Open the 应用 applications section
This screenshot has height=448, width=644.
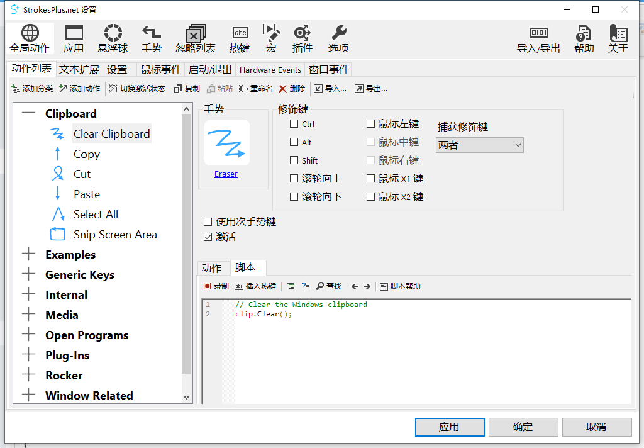click(74, 38)
